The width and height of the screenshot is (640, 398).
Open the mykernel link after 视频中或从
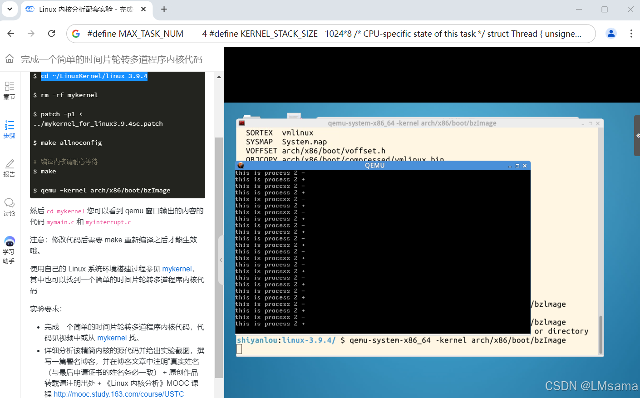click(x=112, y=338)
